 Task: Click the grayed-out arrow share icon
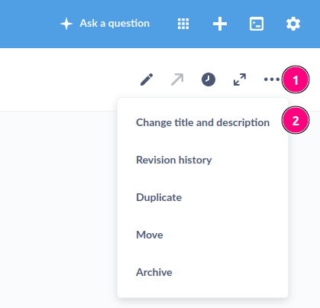point(177,79)
